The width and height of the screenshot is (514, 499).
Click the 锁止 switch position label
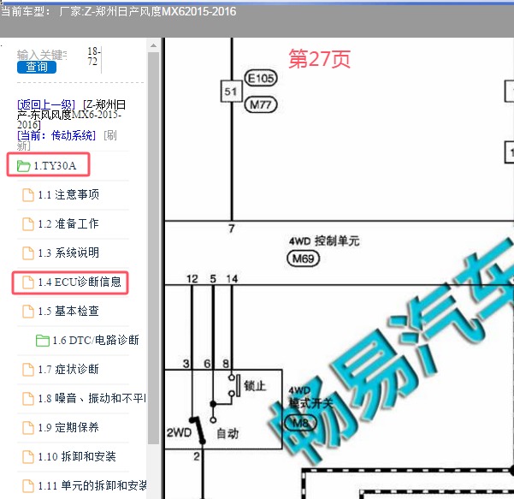click(255, 386)
